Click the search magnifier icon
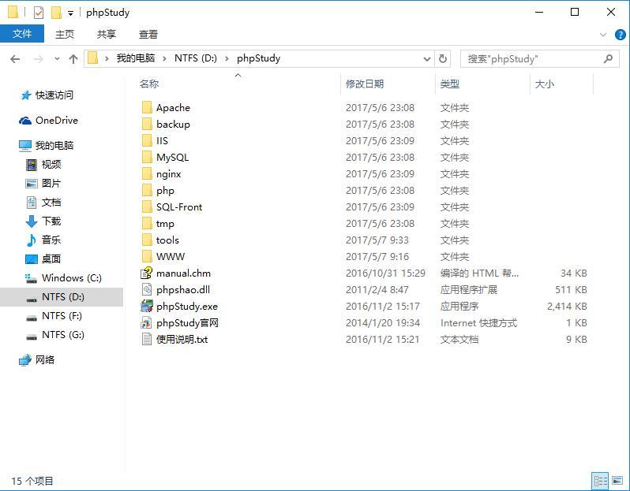The image size is (630, 491). coord(609,59)
